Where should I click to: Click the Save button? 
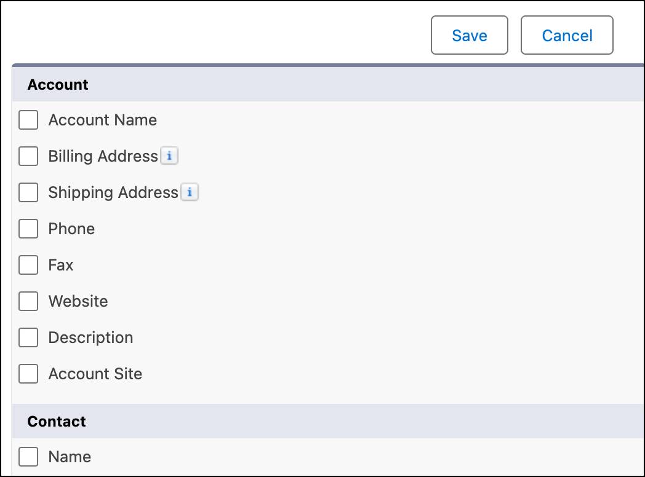click(469, 35)
